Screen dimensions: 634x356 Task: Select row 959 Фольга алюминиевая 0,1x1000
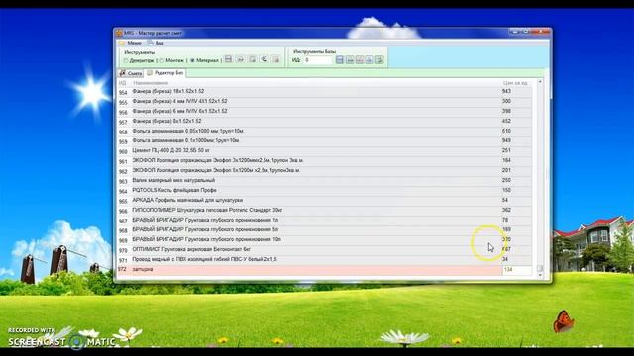pos(324,140)
